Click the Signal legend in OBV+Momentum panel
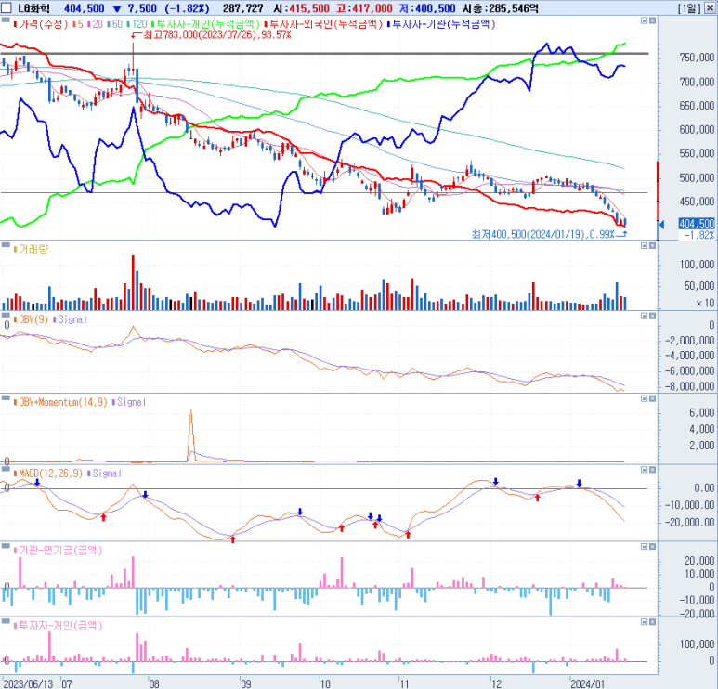 (131, 402)
